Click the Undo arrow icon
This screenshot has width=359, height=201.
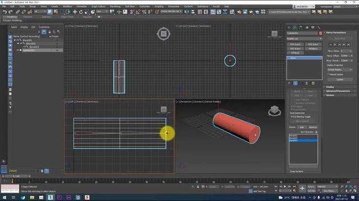pyautogui.click(x=4, y=12)
